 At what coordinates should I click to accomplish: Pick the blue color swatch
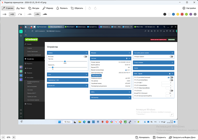(173, 14)
